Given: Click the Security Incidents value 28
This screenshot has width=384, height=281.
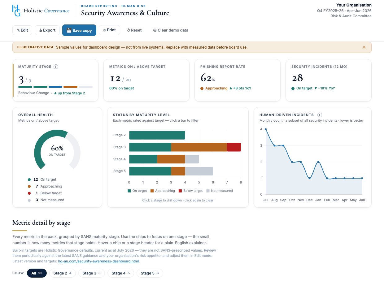Looking at the screenshot, I should tap(297, 78).
